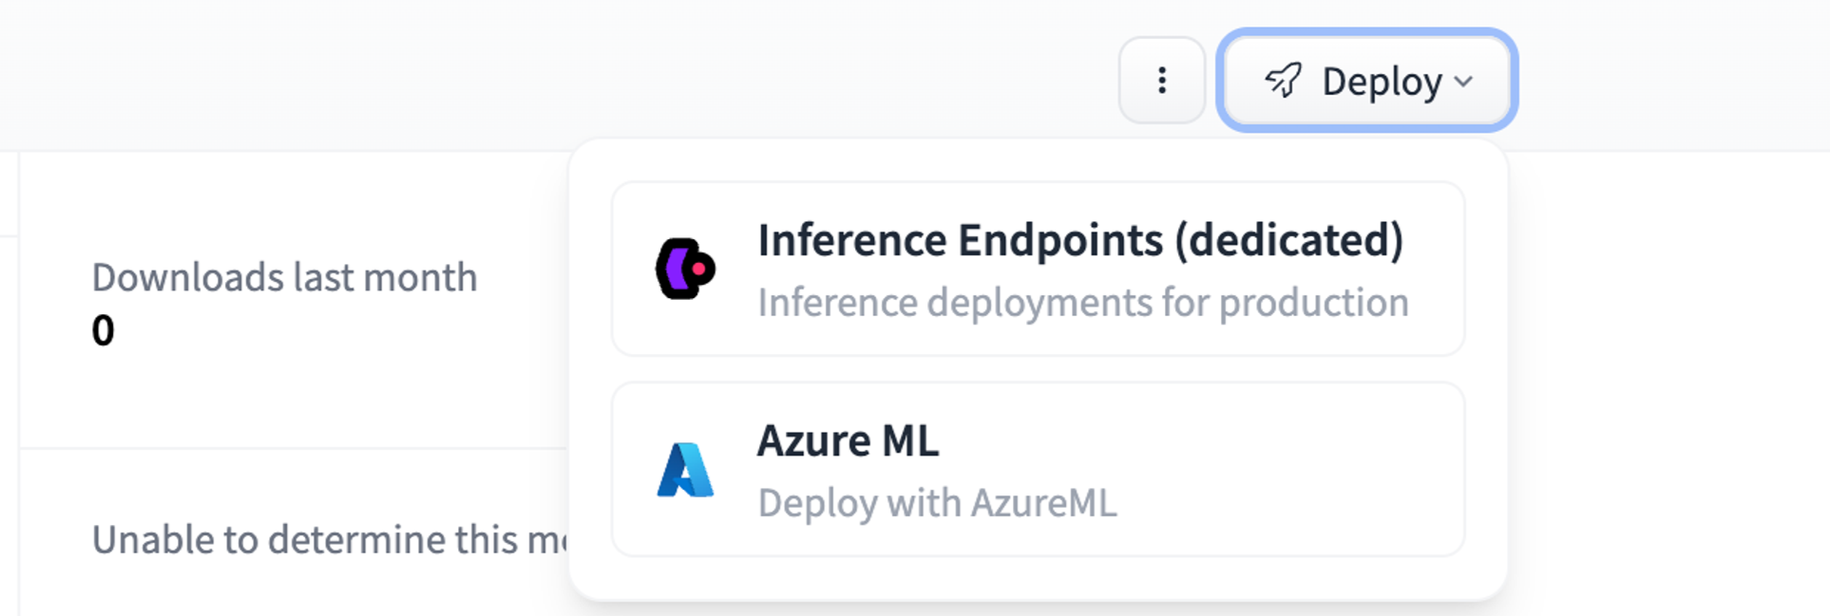Viewport: 1830px width, 616px height.
Task: Click the vertical ellipsis button
Action: point(1161,82)
